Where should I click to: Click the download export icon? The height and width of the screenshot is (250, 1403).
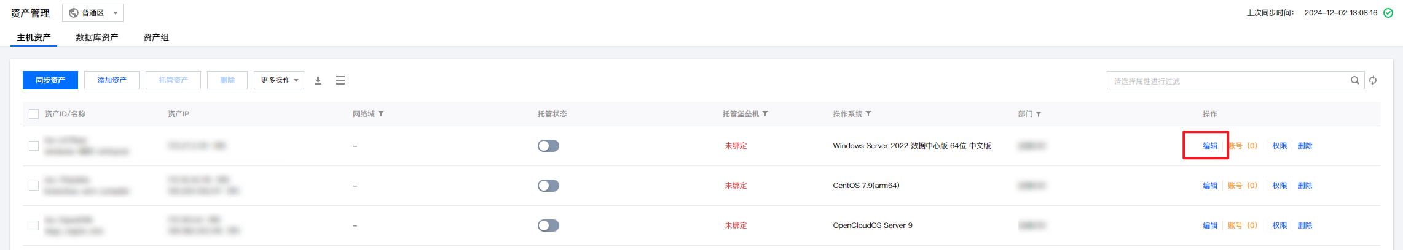pyautogui.click(x=318, y=80)
